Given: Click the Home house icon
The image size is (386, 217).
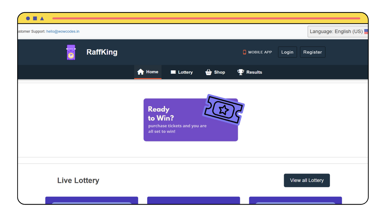Looking at the screenshot, I should point(141,72).
